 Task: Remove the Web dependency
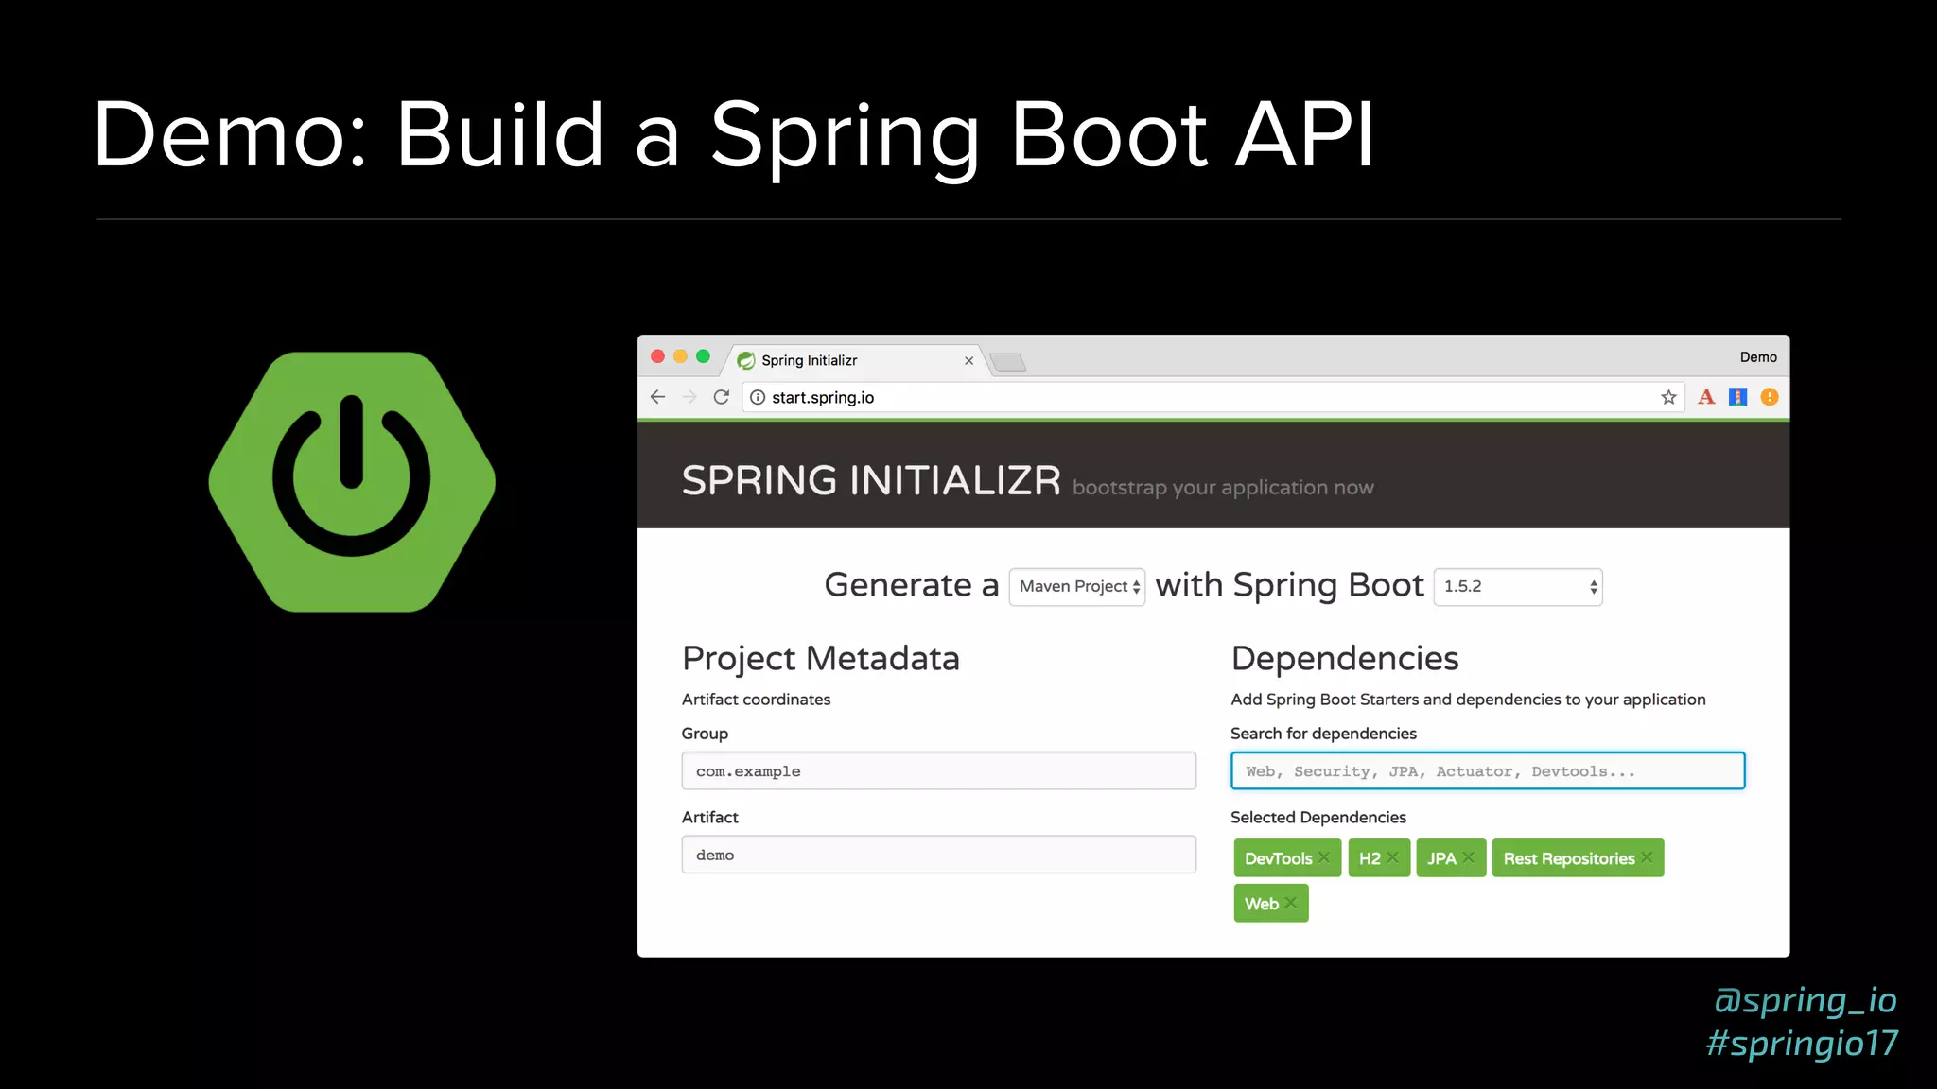[1290, 903]
